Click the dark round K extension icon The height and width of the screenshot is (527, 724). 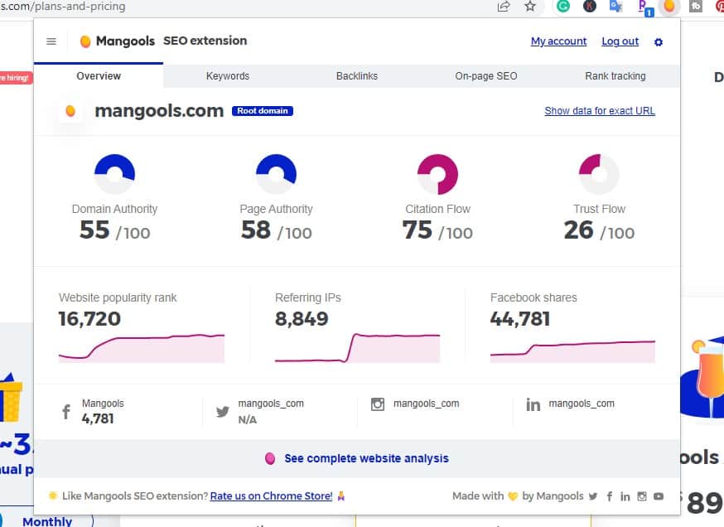(x=590, y=7)
